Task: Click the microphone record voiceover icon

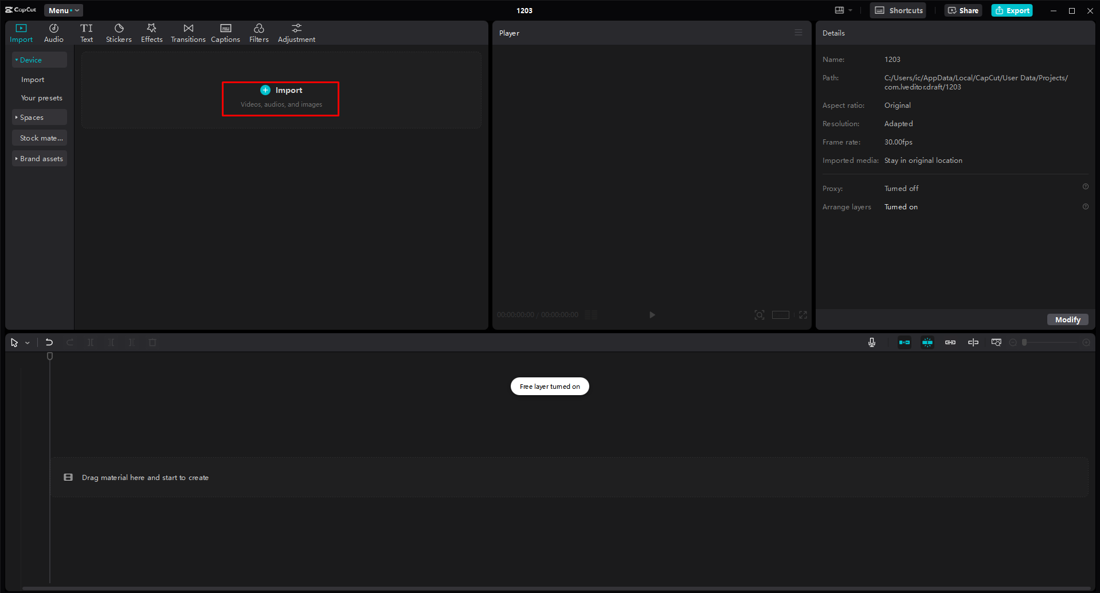Action: click(872, 342)
